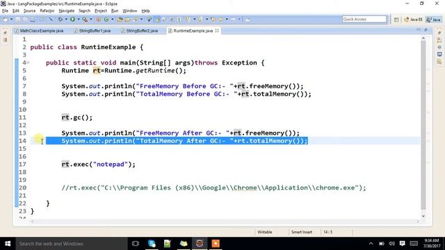
Task: Collapse the main method fold marker
Action: tap(28, 62)
